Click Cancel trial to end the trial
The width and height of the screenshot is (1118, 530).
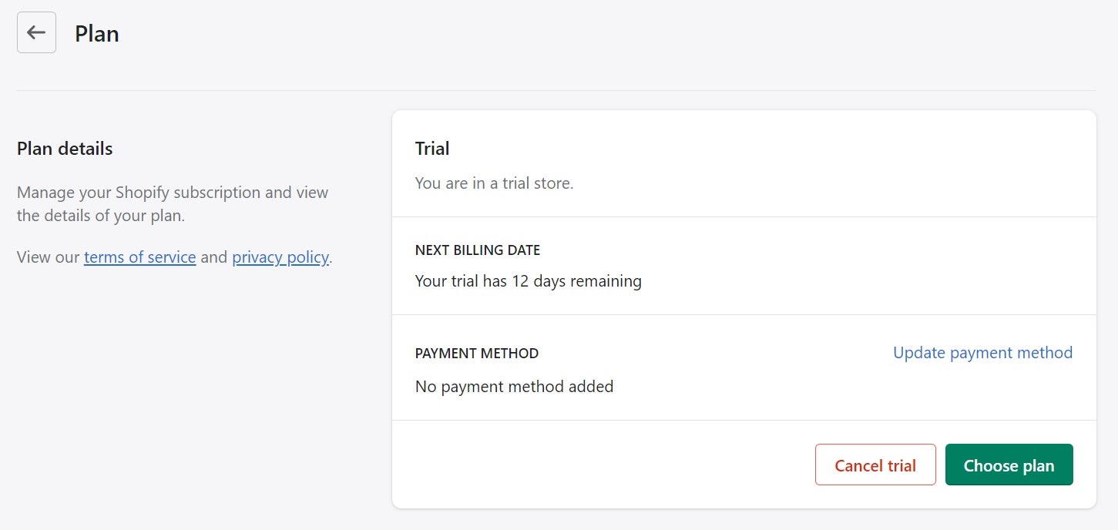(875, 465)
